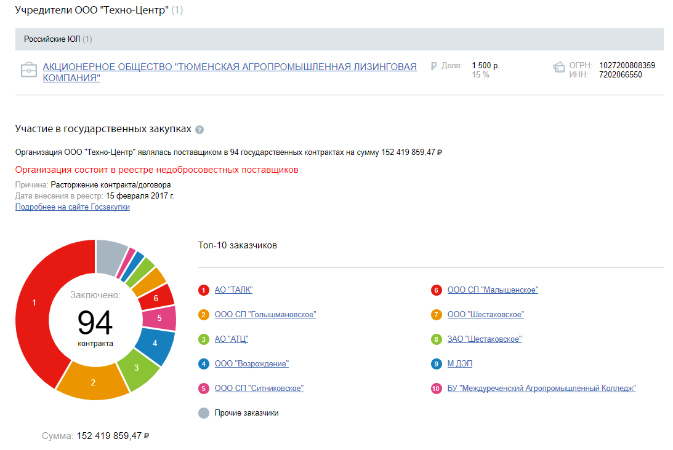Viewport: 673px width, 450px height.
Task: Open customer link ООО СП "Ситниковское"
Action: (259, 389)
